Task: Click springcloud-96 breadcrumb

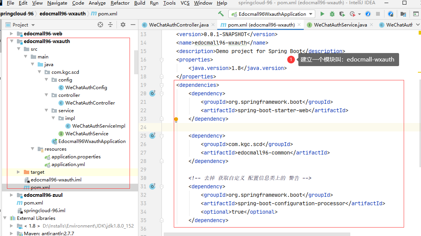Action: [17, 14]
